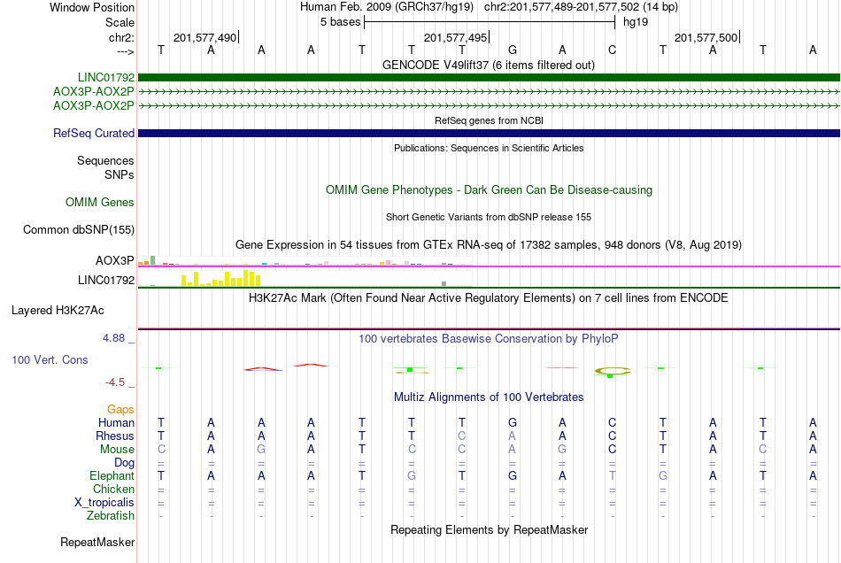
Task: Click the green LINC01792 GENCODE gene label
Action: 106,78
